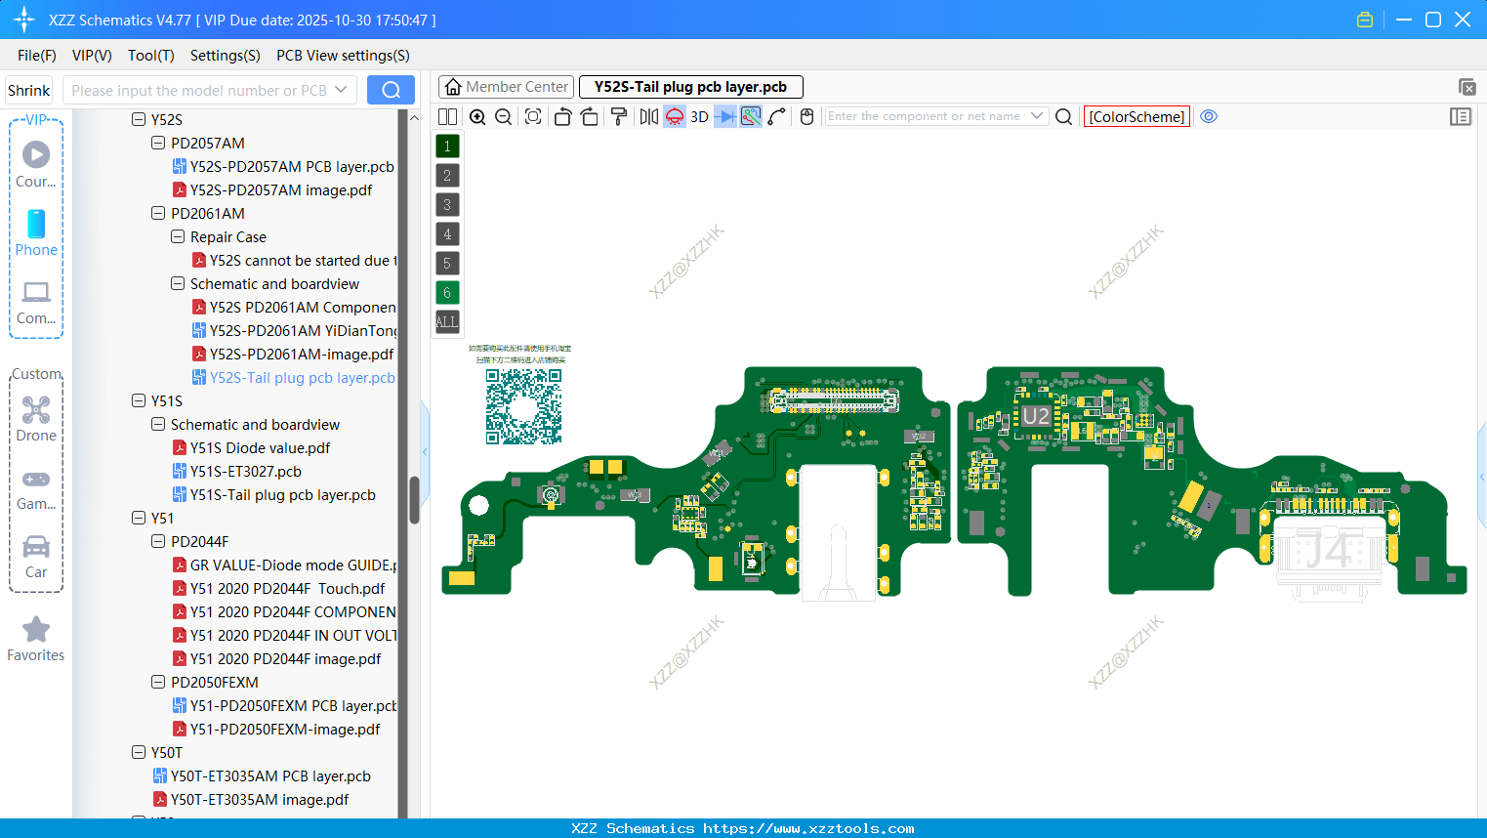Enable the diode value display toggle
Image resolution: width=1487 pixels, height=838 pixels.
click(724, 116)
